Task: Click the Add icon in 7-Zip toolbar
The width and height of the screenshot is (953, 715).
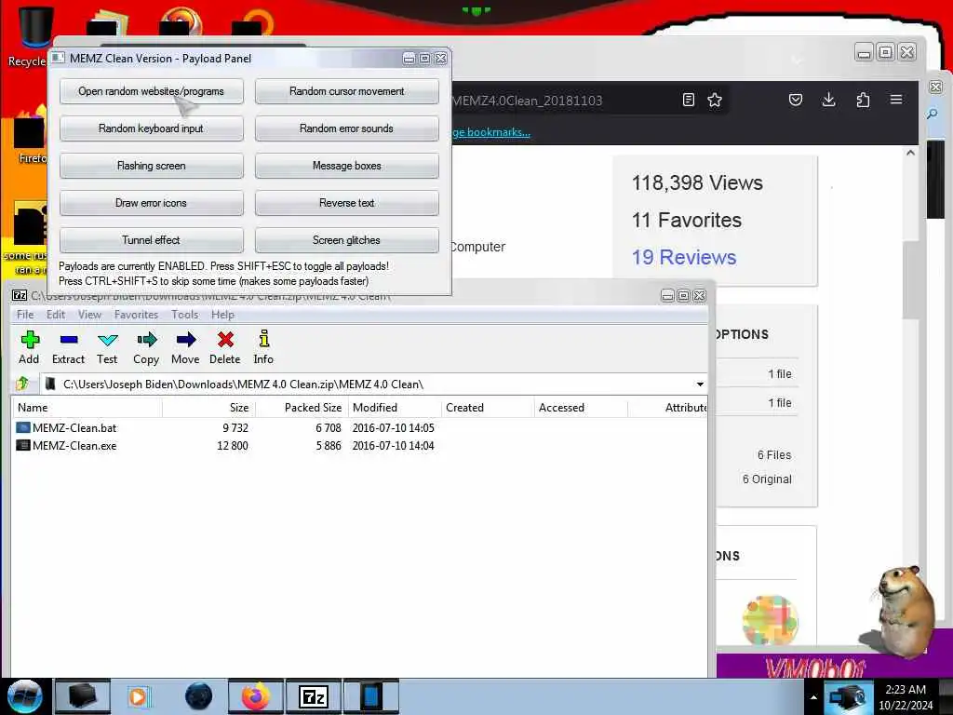Action: tap(29, 340)
